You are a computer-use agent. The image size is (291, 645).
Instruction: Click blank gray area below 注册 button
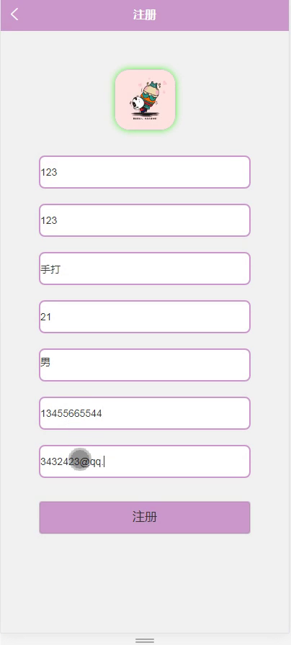click(145, 584)
